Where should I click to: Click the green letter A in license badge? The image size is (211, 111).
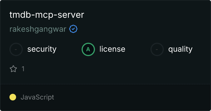(x=88, y=49)
